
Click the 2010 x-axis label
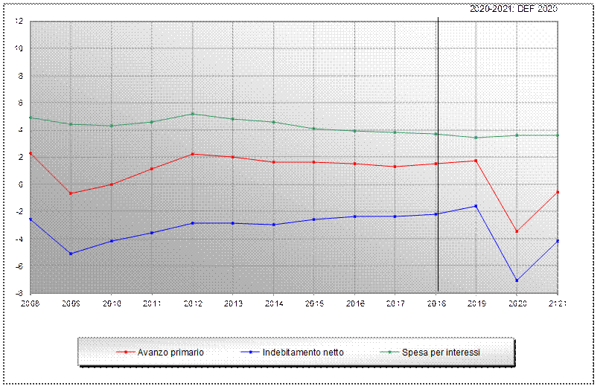[112, 303]
